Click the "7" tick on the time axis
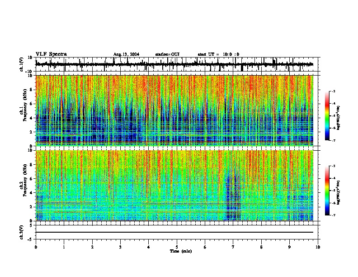 point(233,247)
